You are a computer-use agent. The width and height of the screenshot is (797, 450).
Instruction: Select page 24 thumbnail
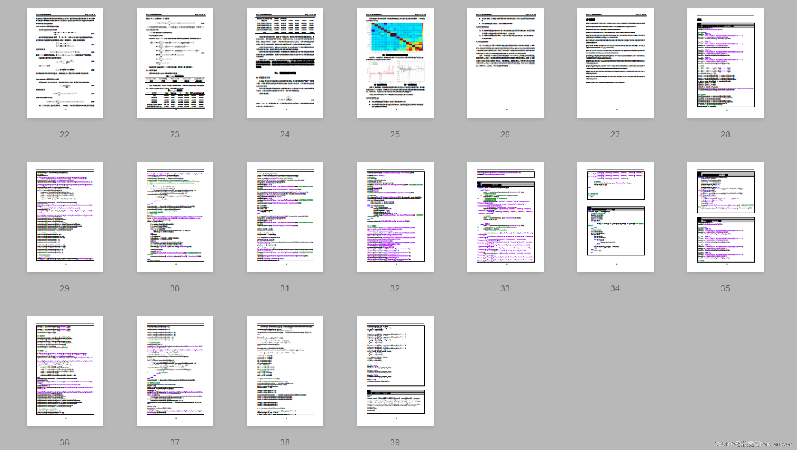click(285, 63)
